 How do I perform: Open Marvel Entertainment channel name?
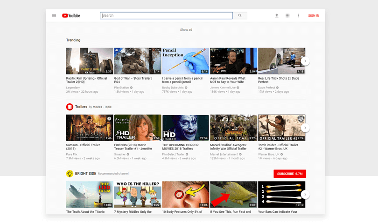tap(224, 154)
